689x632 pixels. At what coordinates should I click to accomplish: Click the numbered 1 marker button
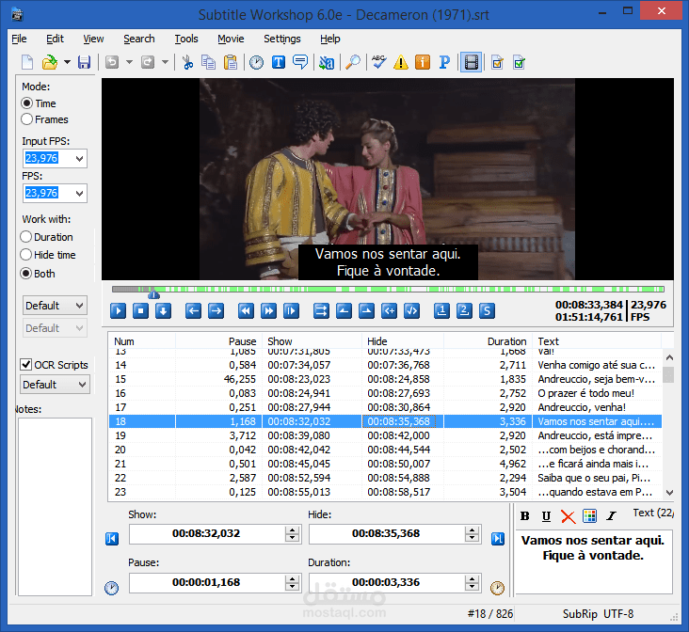(442, 311)
